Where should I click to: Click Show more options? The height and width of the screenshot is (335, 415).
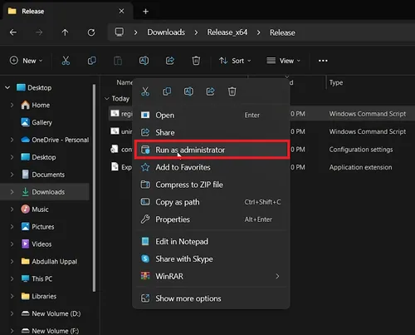coord(211,298)
